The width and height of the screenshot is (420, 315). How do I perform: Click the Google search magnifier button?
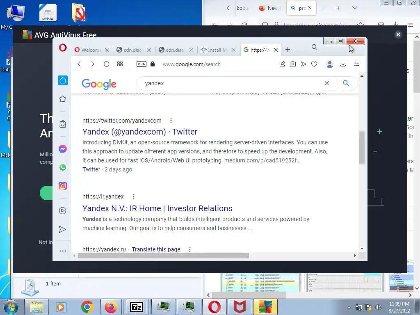(x=346, y=83)
